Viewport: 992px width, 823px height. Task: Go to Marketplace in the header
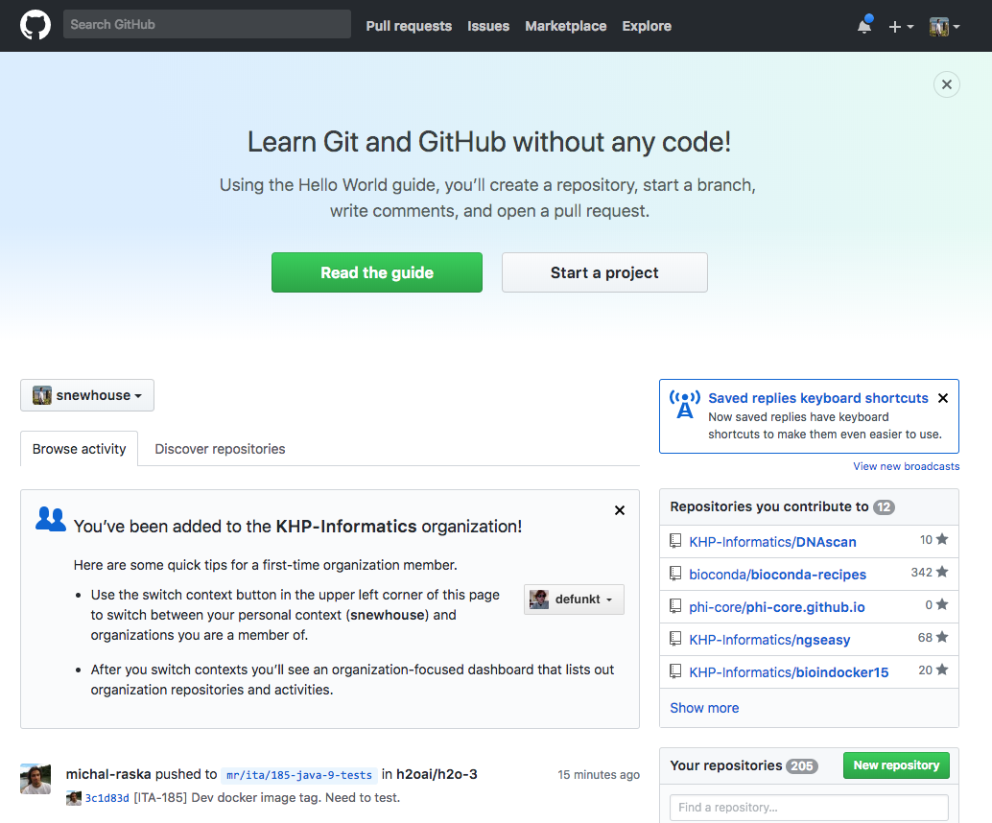click(566, 26)
